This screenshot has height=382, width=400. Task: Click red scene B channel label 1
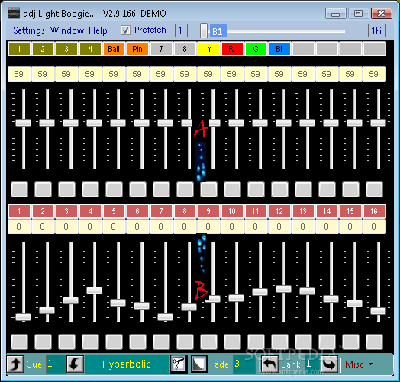(19, 211)
